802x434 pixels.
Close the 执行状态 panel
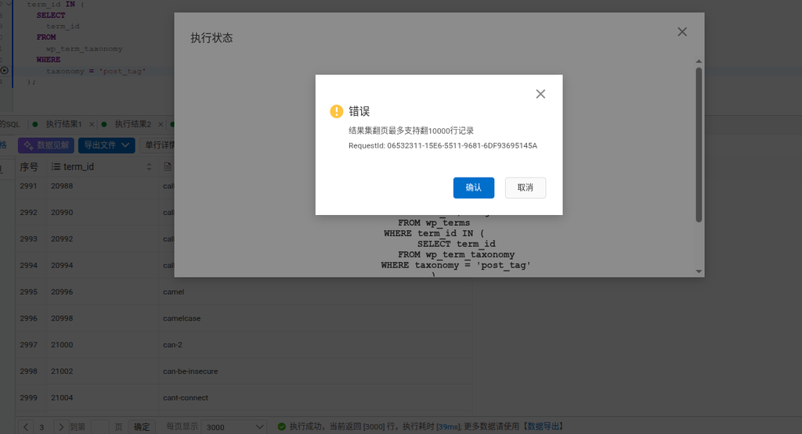682,31
